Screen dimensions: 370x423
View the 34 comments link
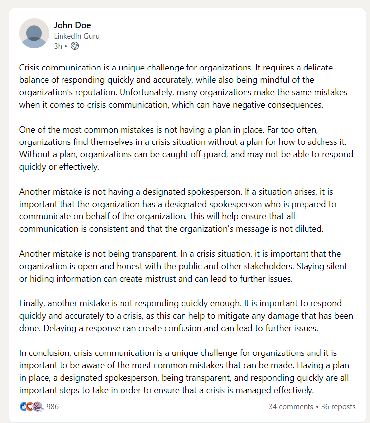pos(291,407)
